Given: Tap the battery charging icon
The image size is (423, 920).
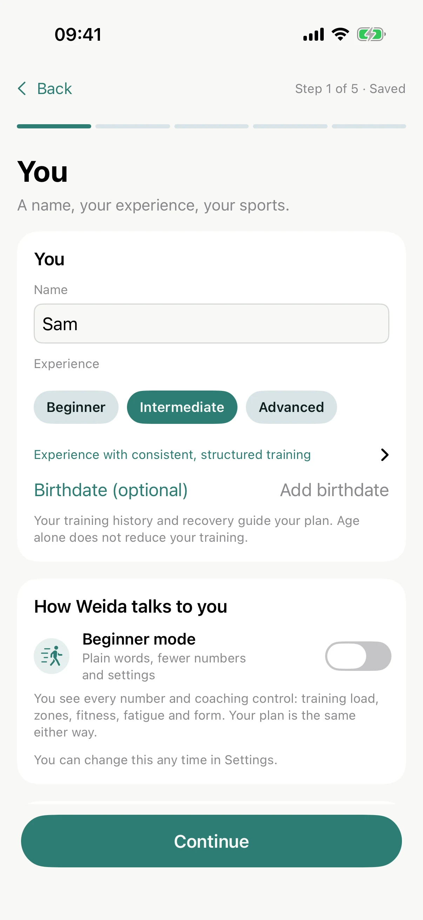Looking at the screenshot, I should 371,34.
